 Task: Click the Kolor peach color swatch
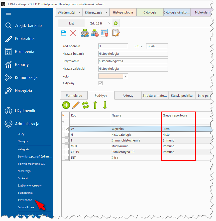point(111,76)
